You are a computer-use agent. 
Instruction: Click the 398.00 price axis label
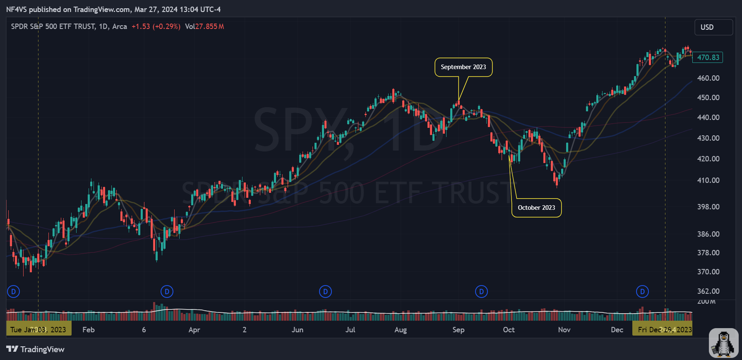coord(708,207)
